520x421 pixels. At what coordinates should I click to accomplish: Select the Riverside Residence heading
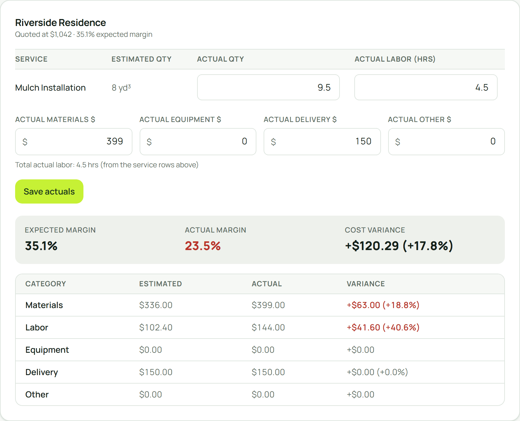click(60, 23)
